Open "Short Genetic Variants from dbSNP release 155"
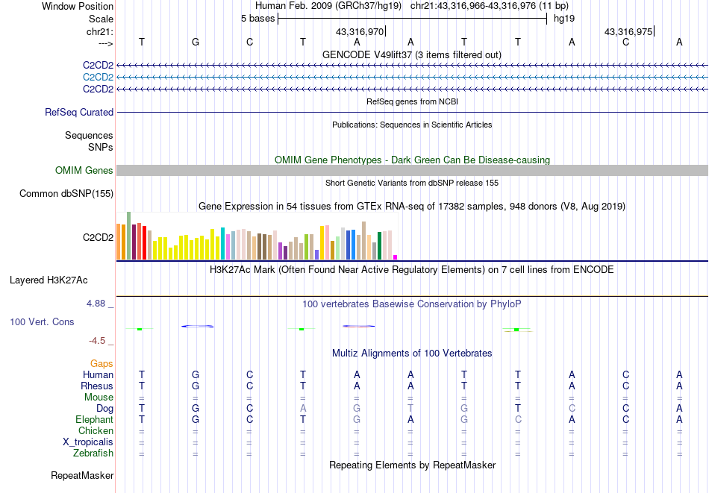The width and height of the screenshot is (709, 493). pos(412,183)
